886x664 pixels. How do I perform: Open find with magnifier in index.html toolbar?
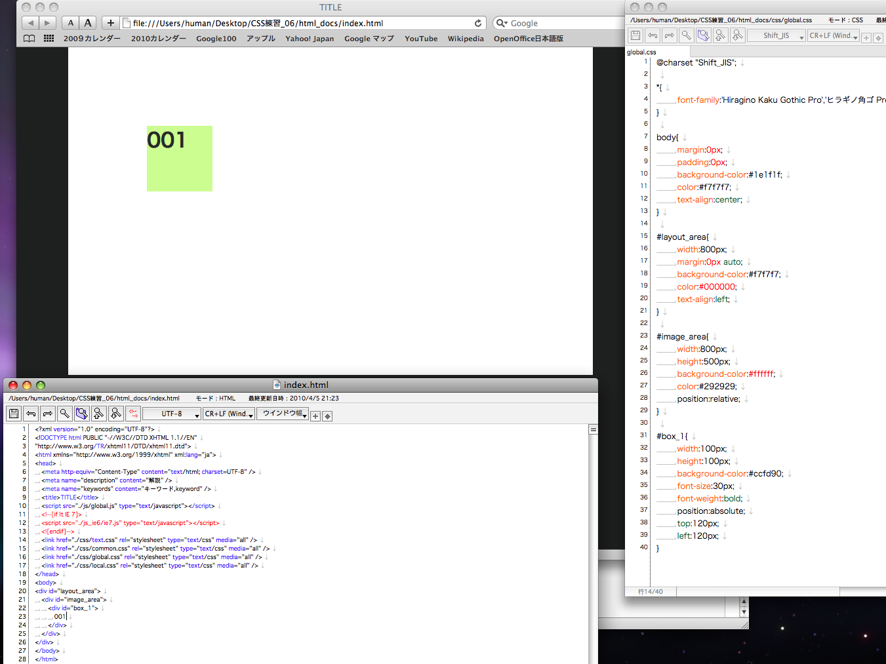(65, 414)
